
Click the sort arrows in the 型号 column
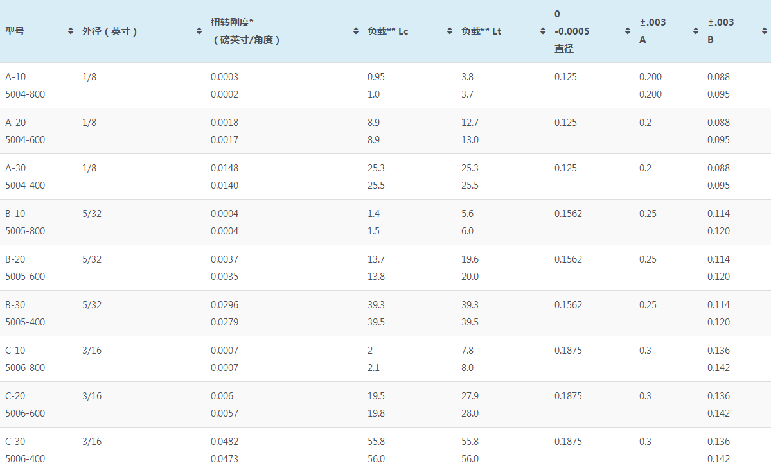[x=71, y=31]
